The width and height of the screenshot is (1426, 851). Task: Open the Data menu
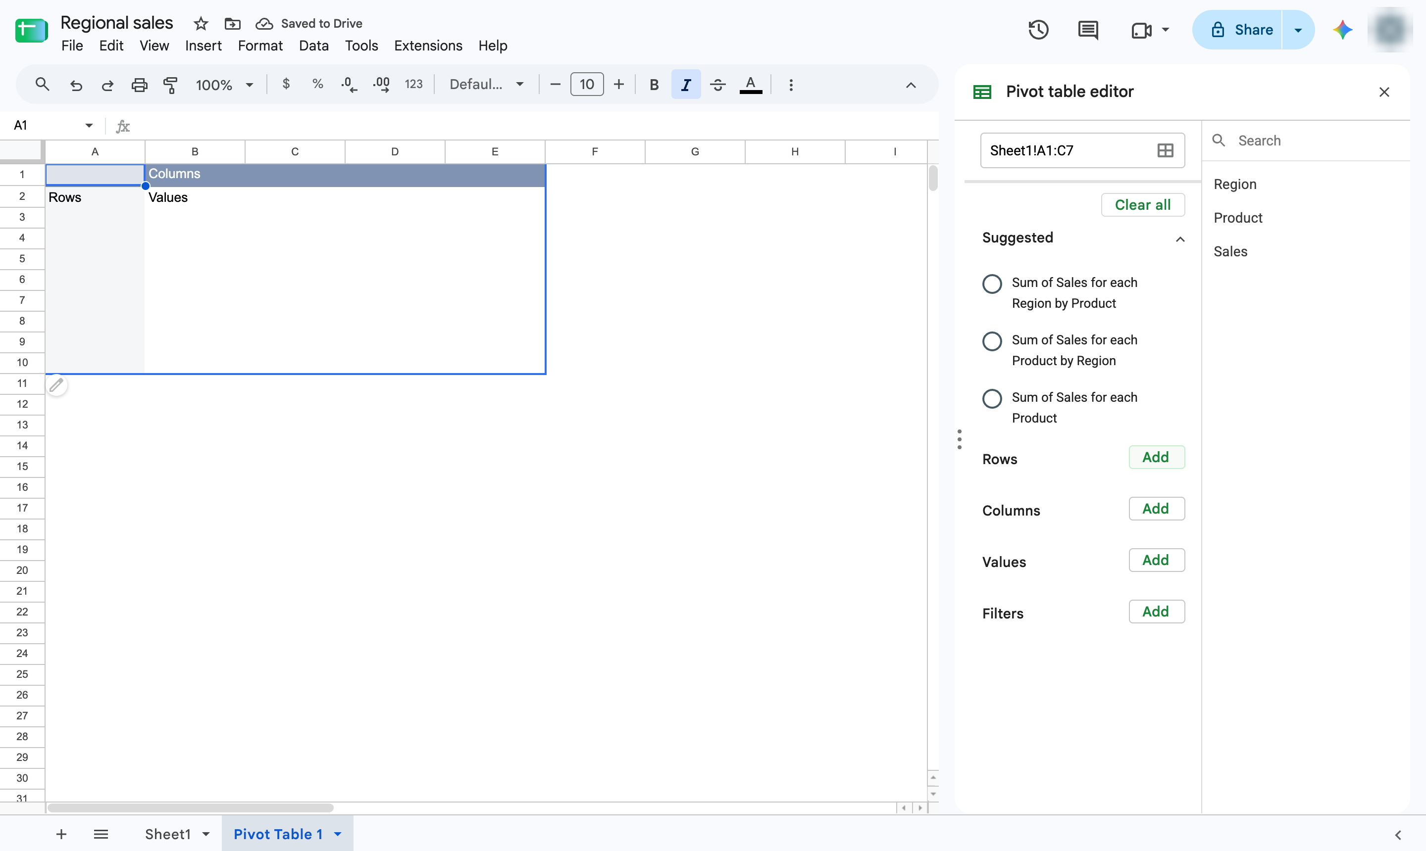313,46
